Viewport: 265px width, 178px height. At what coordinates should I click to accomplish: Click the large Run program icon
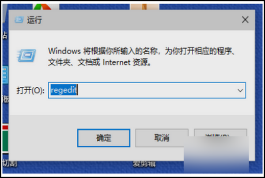coord(26,55)
